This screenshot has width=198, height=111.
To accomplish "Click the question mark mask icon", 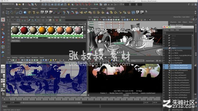I will click(65, 4).
